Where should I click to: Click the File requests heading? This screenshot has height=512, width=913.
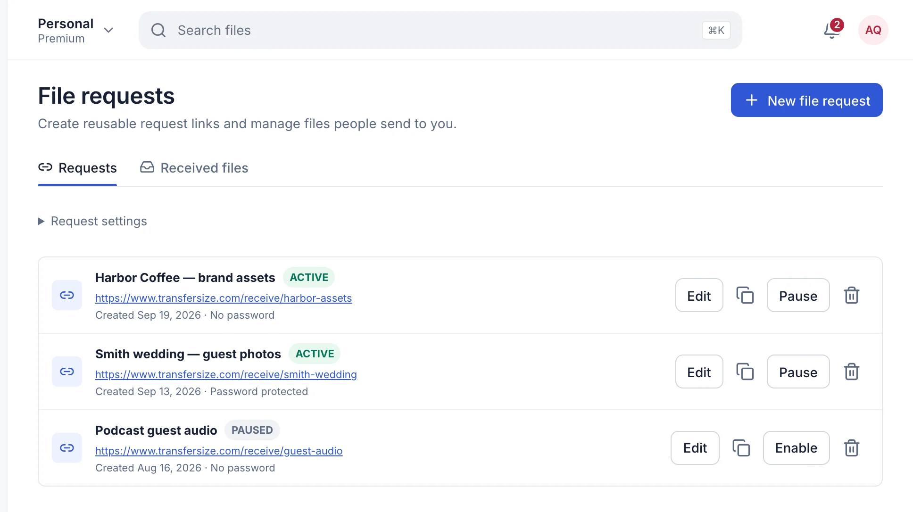pos(106,96)
